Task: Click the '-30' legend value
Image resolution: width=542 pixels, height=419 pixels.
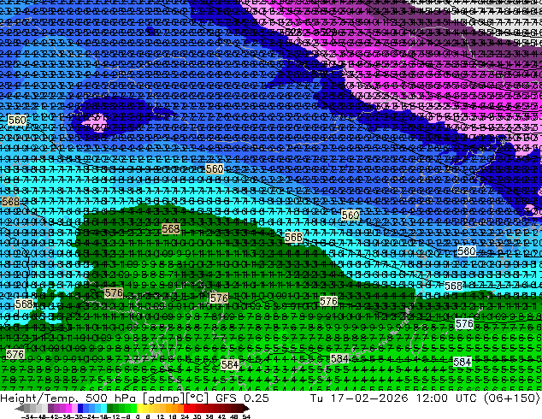Action: [79, 417]
